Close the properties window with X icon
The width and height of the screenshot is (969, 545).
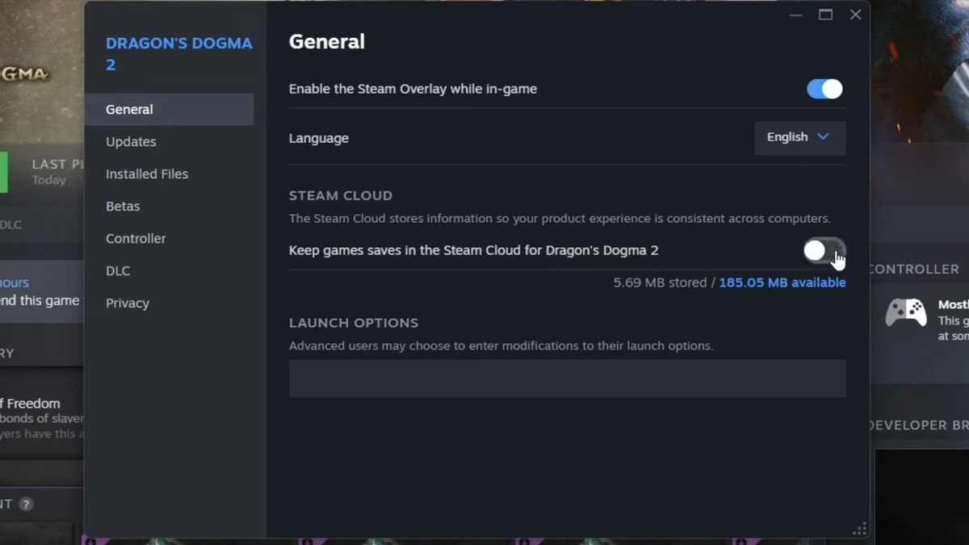point(855,15)
